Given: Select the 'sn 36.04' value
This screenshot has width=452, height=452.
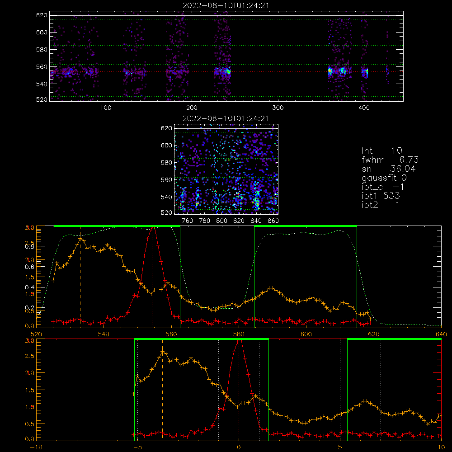Looking at the screenshot, I should [389, 169].
